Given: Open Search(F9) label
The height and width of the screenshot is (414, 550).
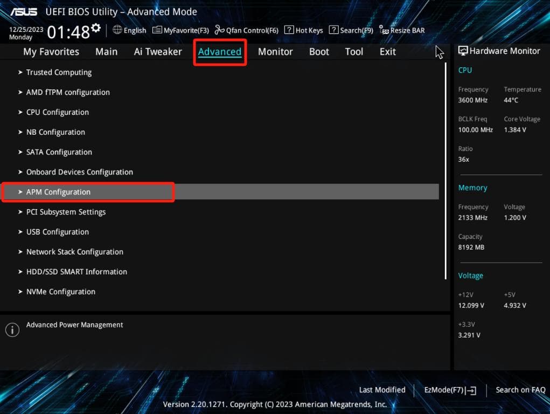Looking at the screenshot, I should click(x=357, y=31).
